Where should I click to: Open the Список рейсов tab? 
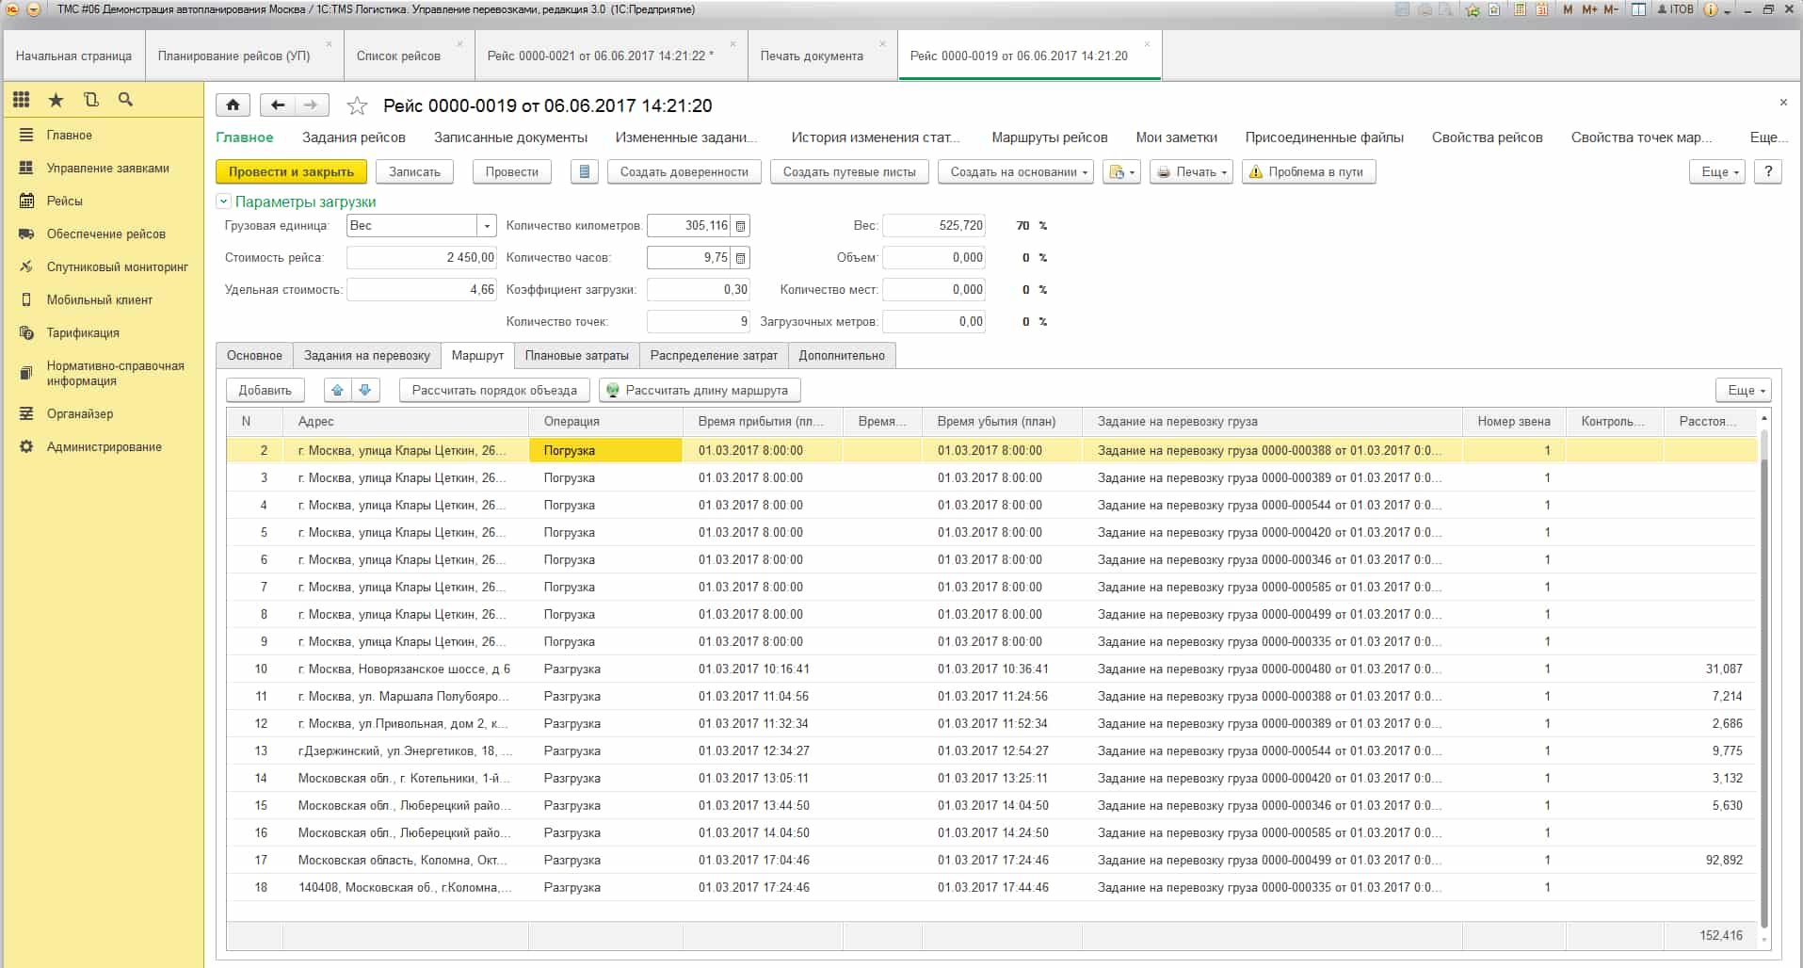[x=398, y=56]
